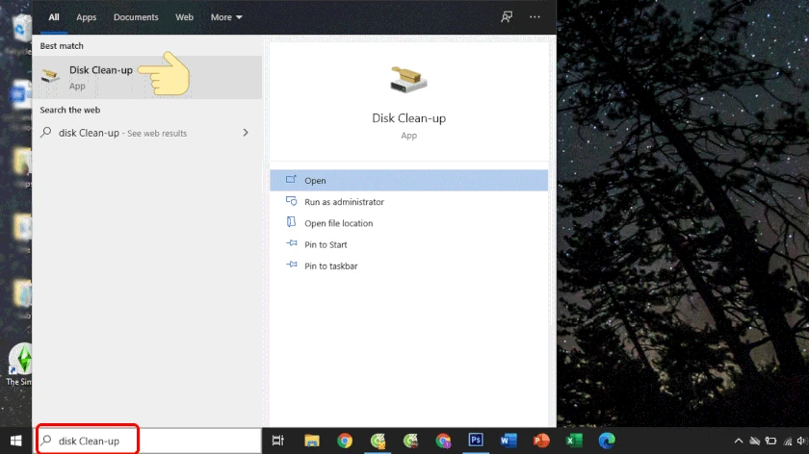Expand the web result chevron arrow
The image size is (809, 454).
pyautogui.click(x=246, y=133)
